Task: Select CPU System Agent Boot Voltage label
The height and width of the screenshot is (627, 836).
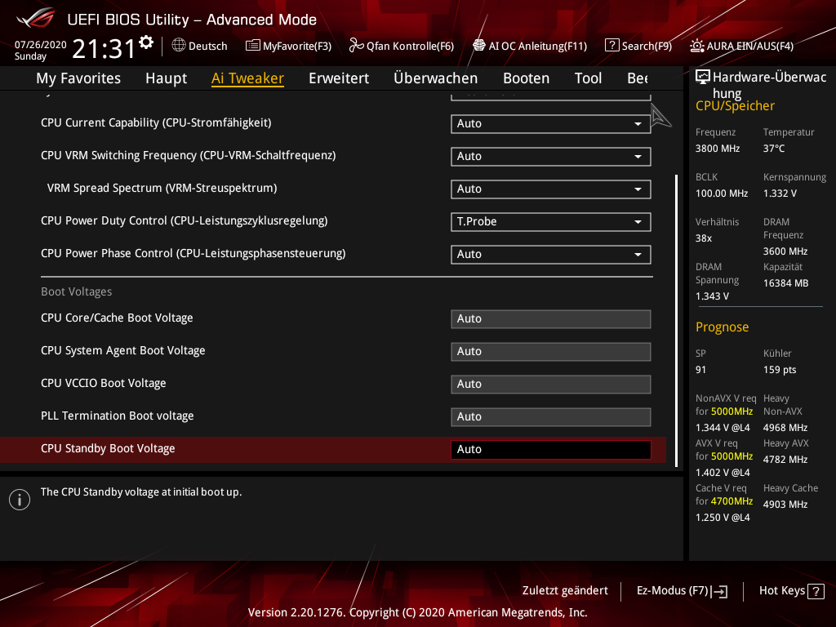Action: (x=123, y=351)
